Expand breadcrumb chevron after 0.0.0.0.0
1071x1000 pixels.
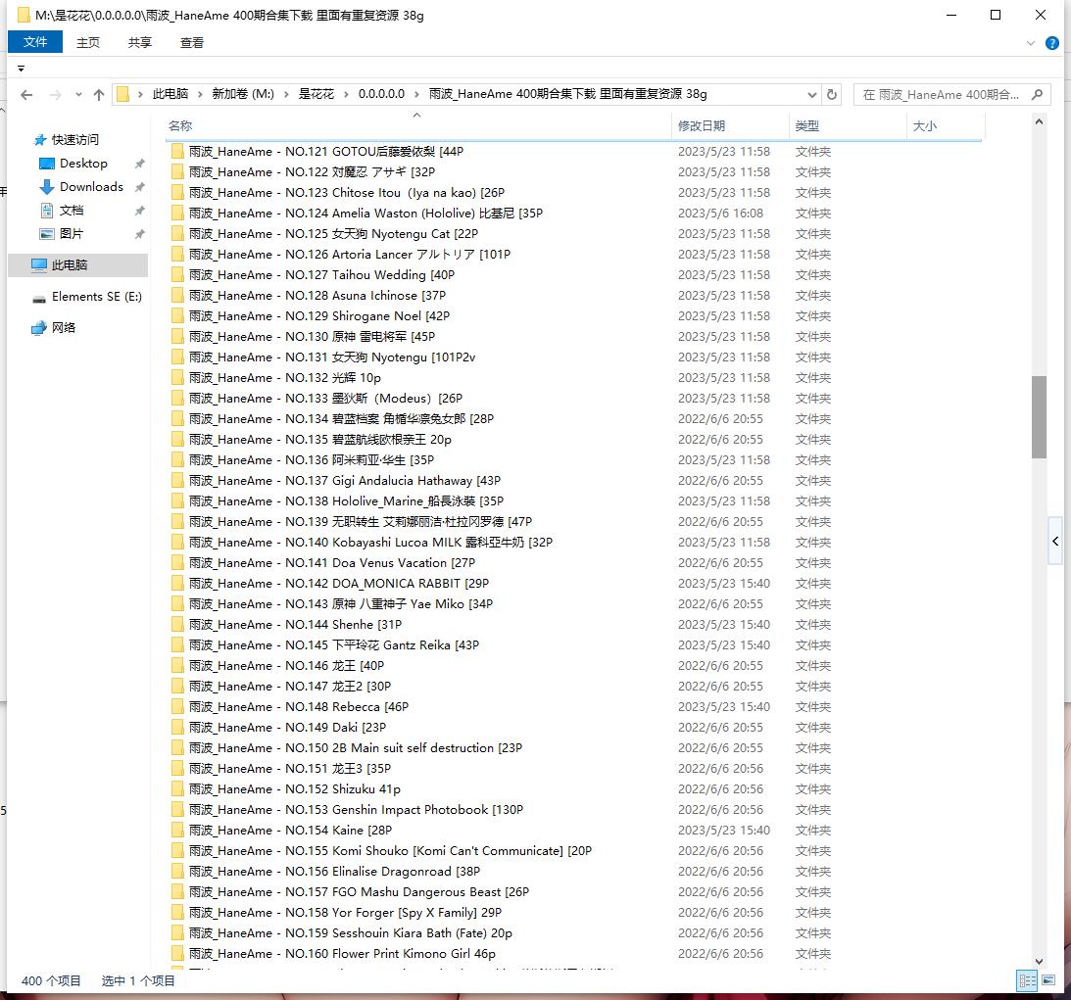pyautogui.click(x=416, y=94)
